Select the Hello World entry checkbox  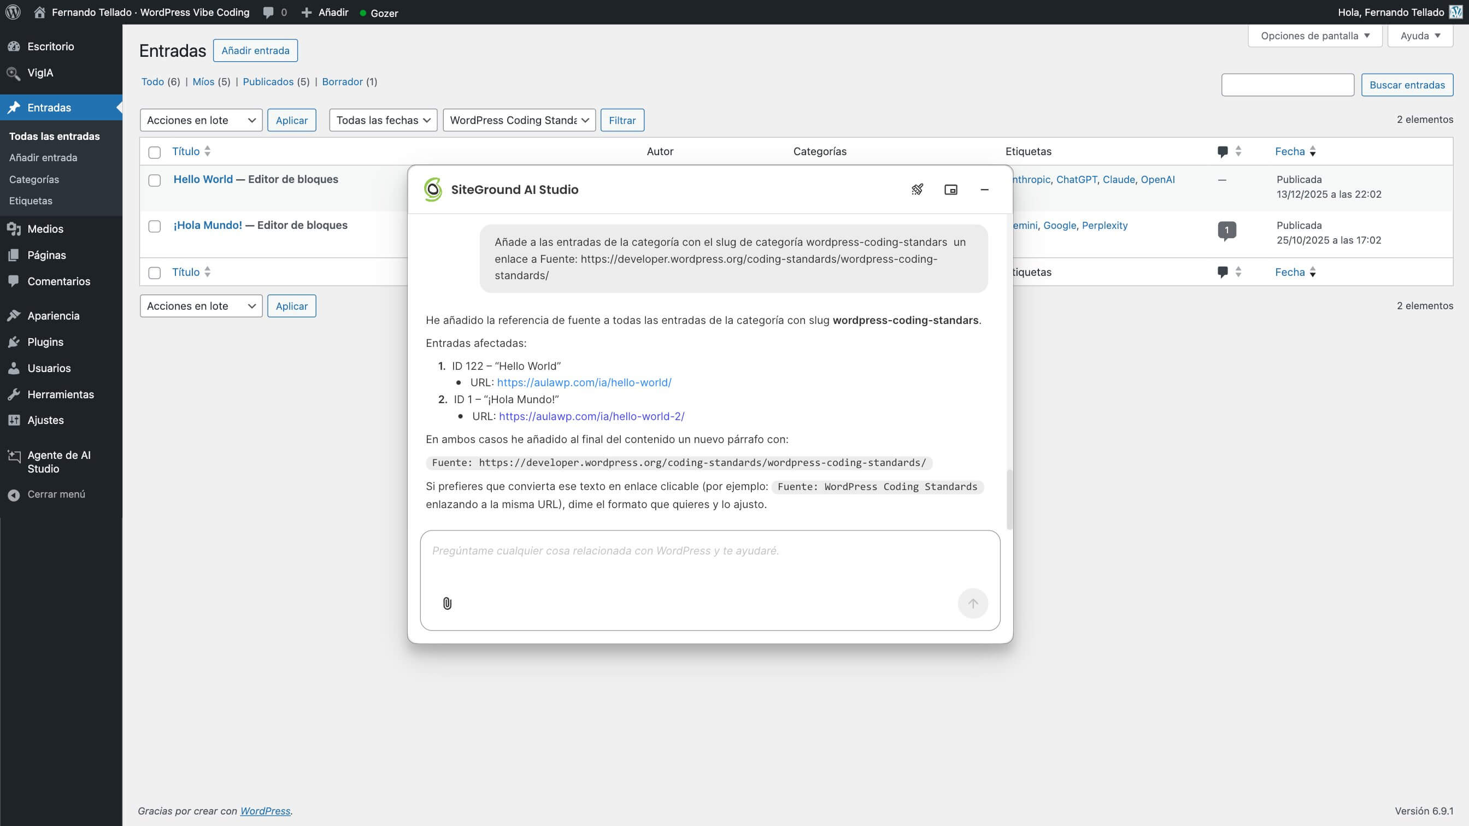pos(155,180)
